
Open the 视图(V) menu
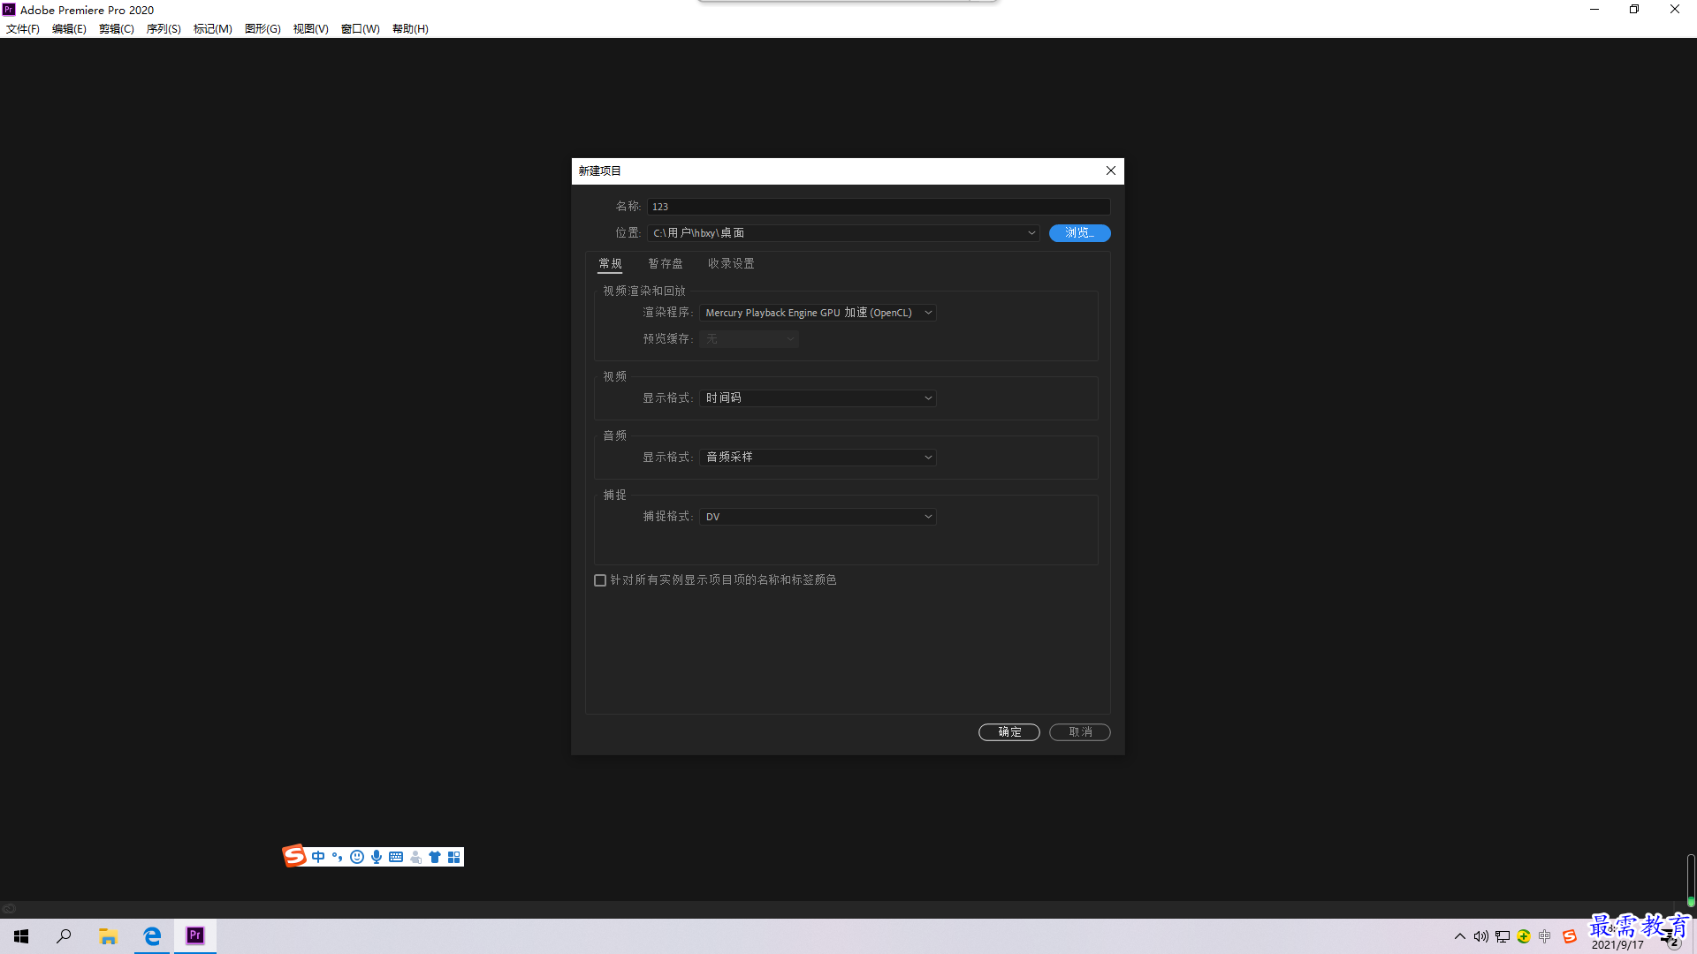(311, 29)
